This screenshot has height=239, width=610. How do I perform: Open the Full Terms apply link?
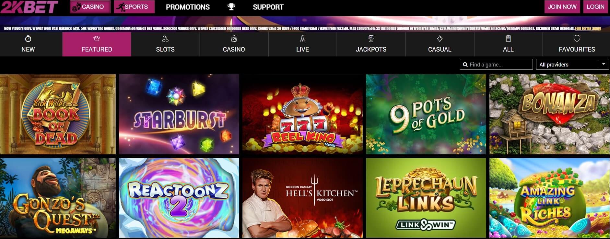[x=588, y=29]
